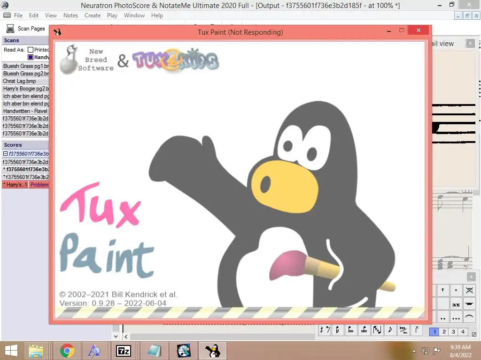Show hidden tray icons arrow
This screenshot has width=481, height=360.
[x=414, y=351]
